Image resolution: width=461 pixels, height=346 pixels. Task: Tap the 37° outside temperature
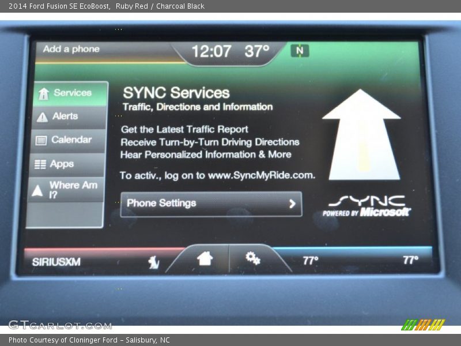pos(256,51)
